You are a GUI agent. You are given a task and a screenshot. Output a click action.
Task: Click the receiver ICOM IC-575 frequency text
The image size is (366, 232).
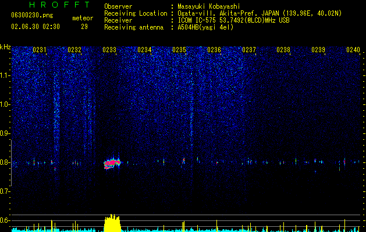[234, 20]
